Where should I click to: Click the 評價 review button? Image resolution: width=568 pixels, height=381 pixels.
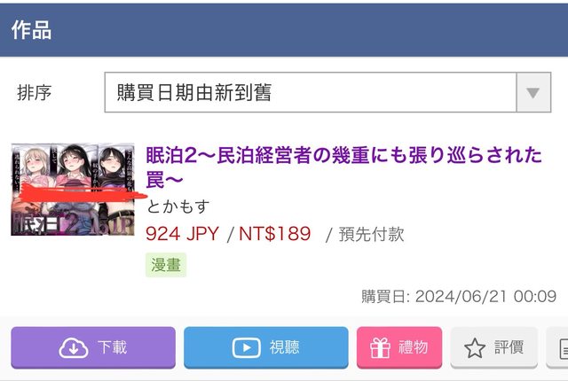[x=493, y=347]
